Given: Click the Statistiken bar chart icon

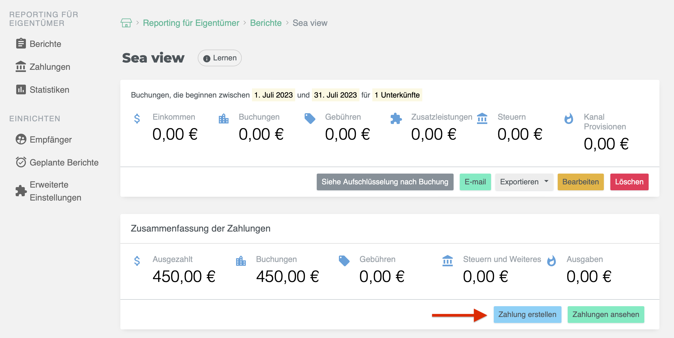Looking at the screenshot, I should pos(21,89).
